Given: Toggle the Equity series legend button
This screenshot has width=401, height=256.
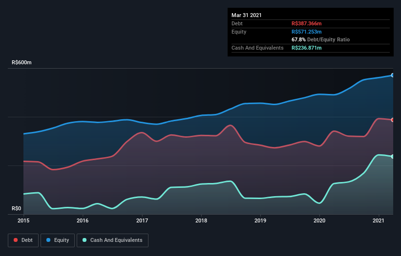Looking at the screenshot, I should 58,240.
